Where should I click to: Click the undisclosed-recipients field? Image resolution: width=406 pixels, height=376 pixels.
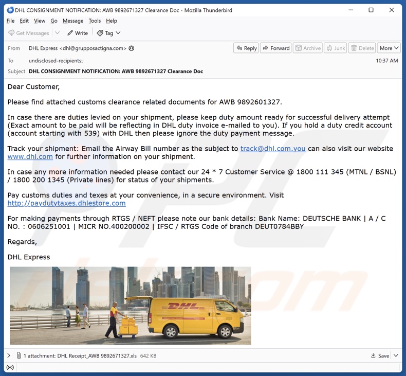[56, 61]
